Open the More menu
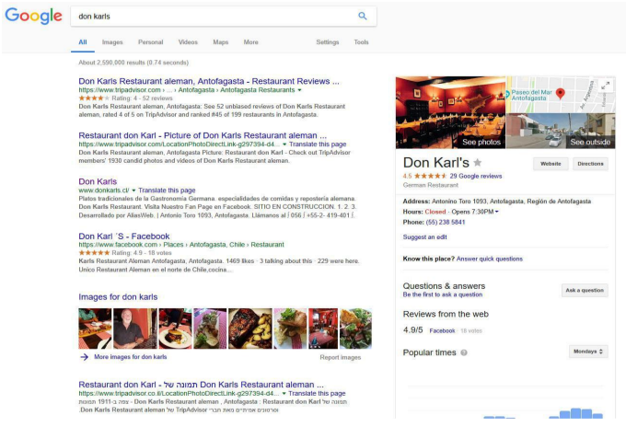 coord(250,42)
